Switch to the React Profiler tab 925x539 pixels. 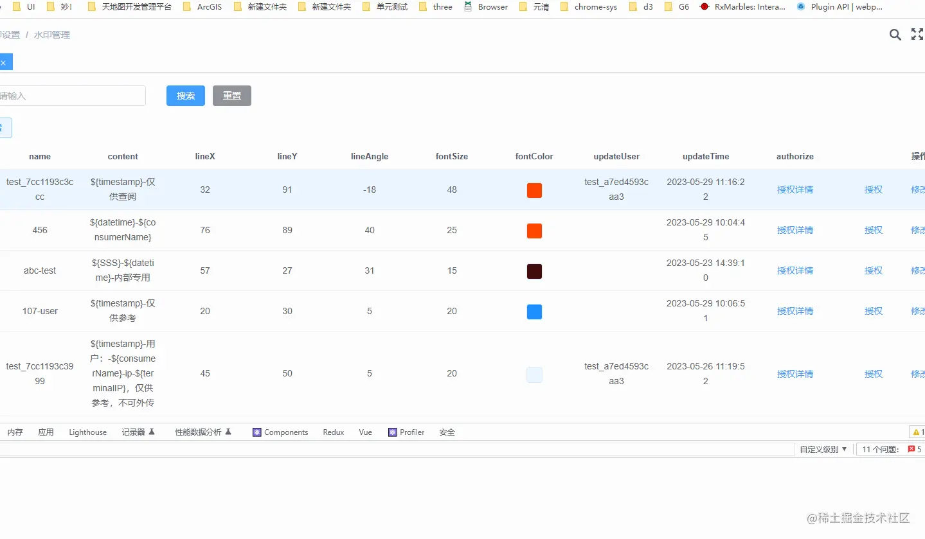(406, 432)
